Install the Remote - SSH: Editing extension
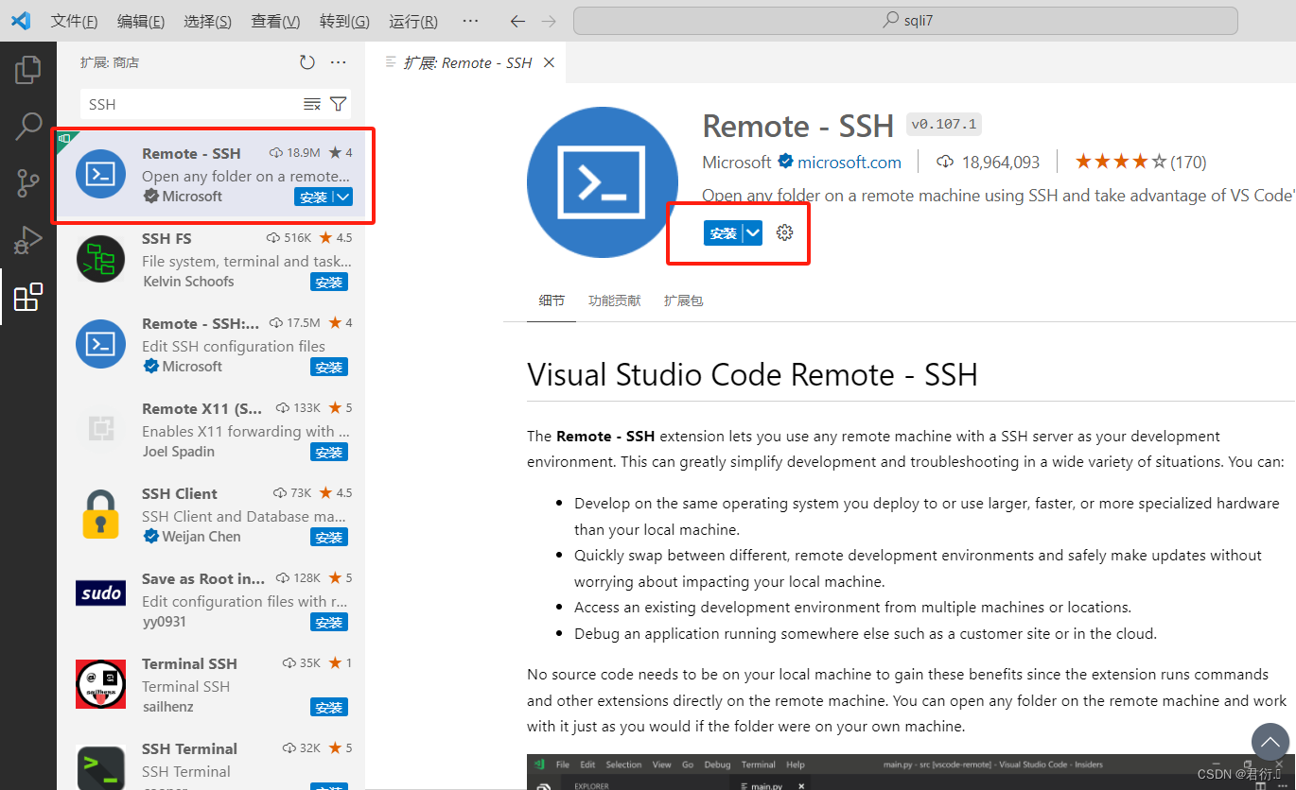1296x790 pixels. [329, 367]
